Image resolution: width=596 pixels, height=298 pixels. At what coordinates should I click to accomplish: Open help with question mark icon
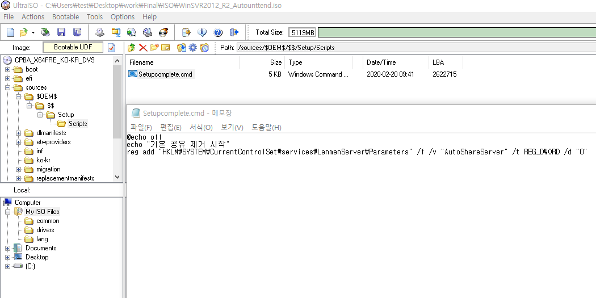218,32
